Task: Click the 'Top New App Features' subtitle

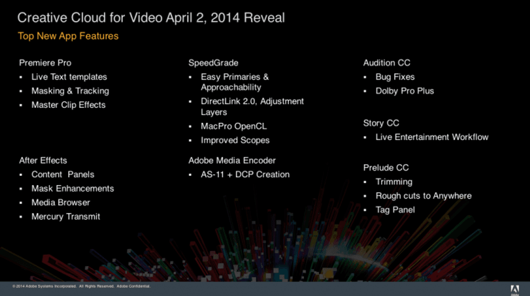Action: click(x=68, y=36)
